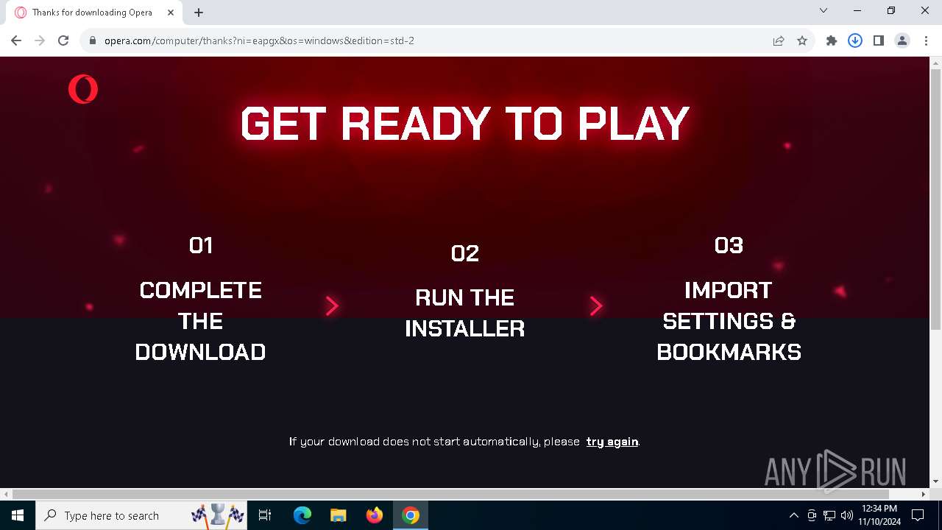Screen dimensions: 942x530
Task: Go back to the previous page
Action: pos(16,40)
